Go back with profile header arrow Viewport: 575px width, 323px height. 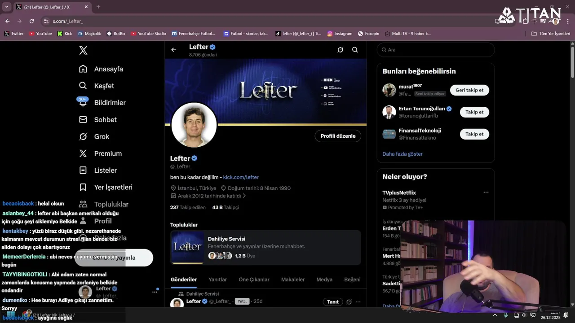174,50
